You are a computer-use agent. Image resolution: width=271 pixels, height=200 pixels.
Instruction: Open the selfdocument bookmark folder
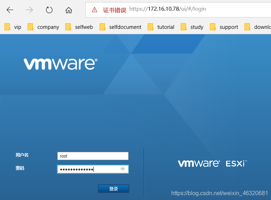point(120,27)
